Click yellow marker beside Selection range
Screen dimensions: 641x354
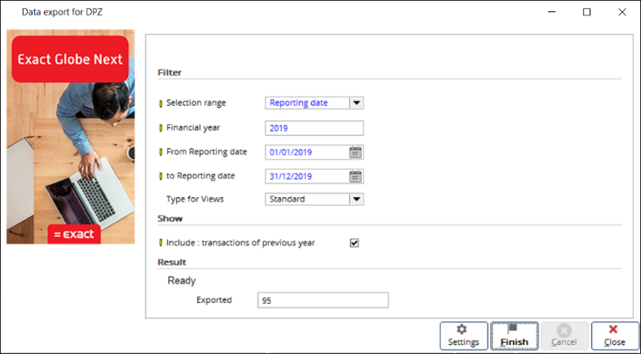pyautogui.click(x=160, y=104)
